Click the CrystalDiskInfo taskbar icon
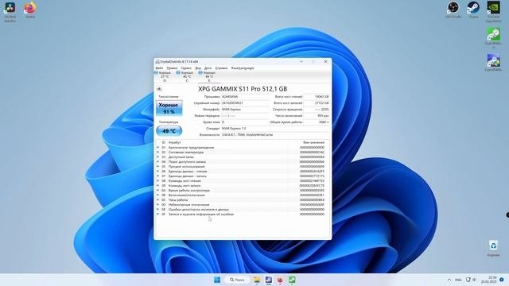 (269, 280)
